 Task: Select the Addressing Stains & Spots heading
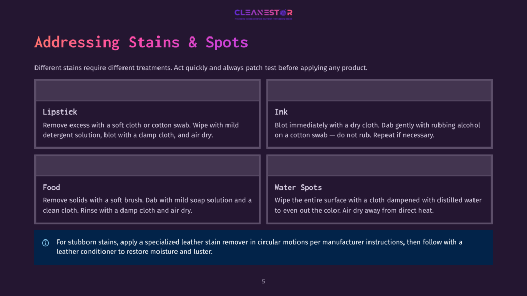coord(141,42)
